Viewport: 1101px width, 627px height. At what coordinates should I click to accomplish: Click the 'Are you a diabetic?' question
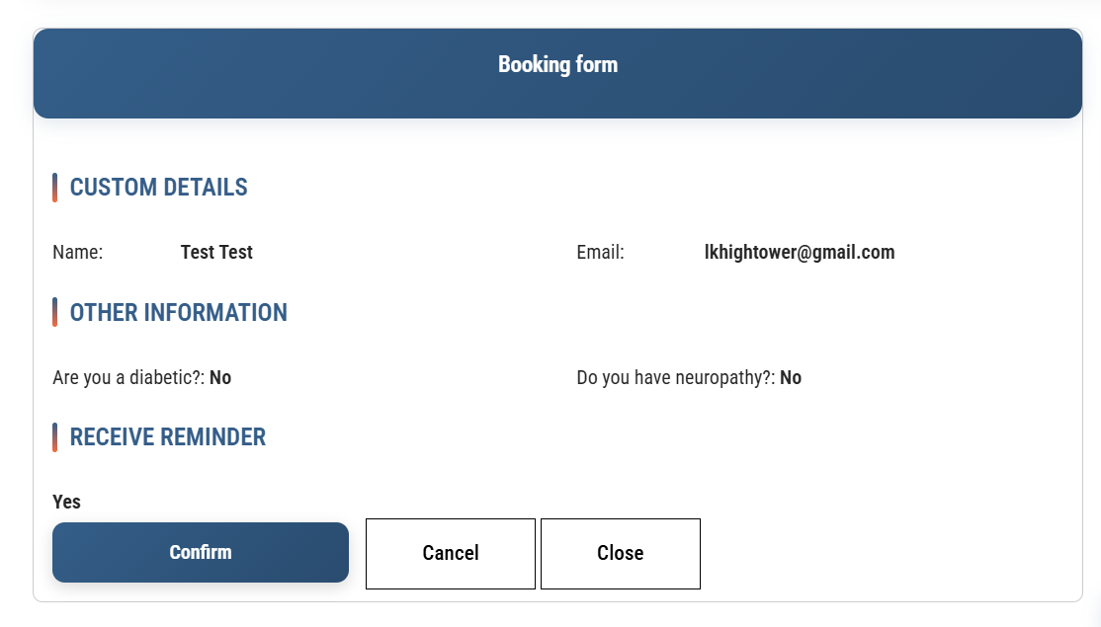pyautogui.click(x=128, y=377)
